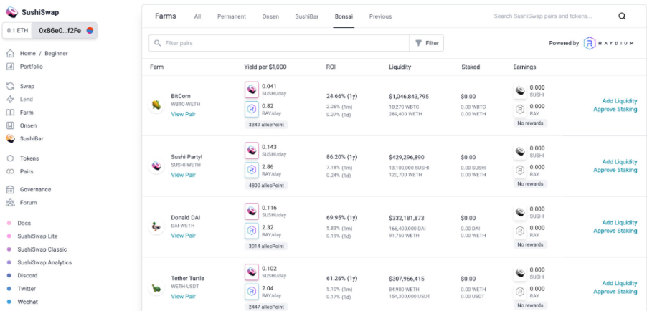Viewport: 647px width, 311px height.
Task: Click the Onsen icon in sidebar
Action: tap(10, 126)
